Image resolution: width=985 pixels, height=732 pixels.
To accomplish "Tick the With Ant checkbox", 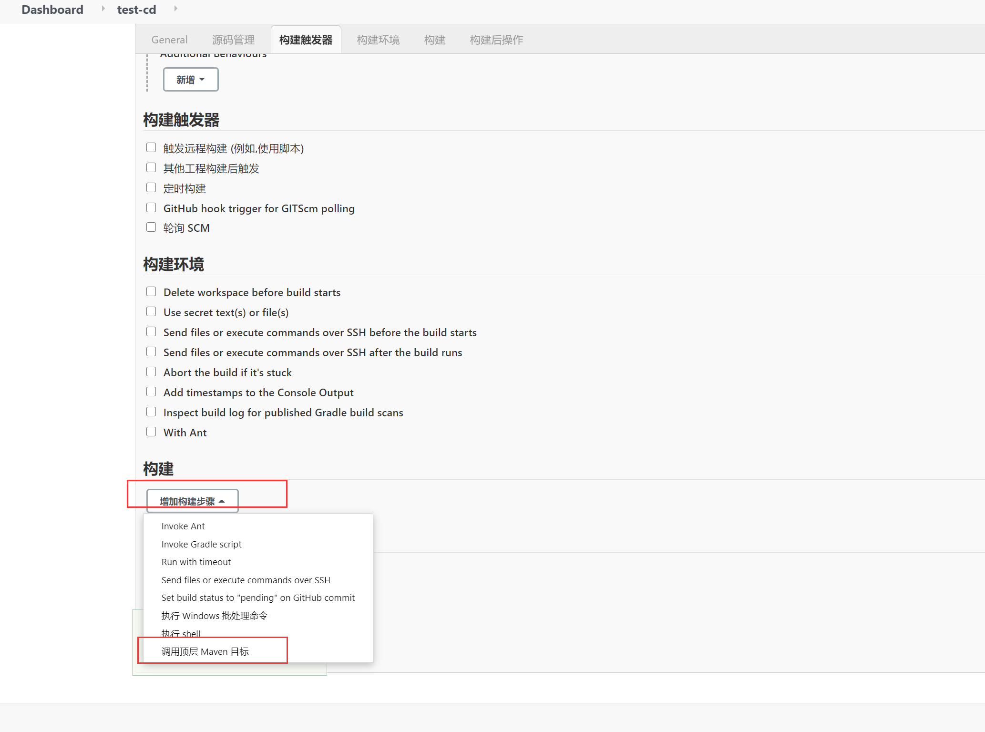I will coord(151,432).
